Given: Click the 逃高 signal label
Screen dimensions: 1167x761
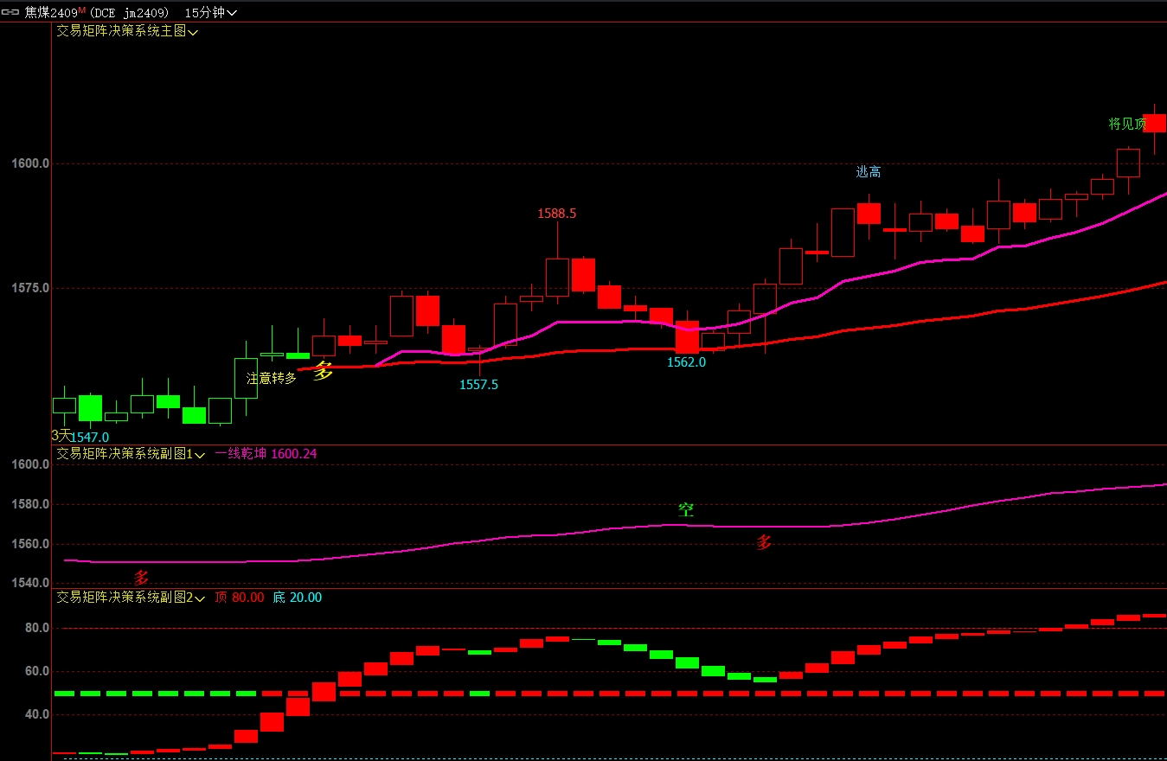Looking at the screenshot, I should (x=869, y=172).
